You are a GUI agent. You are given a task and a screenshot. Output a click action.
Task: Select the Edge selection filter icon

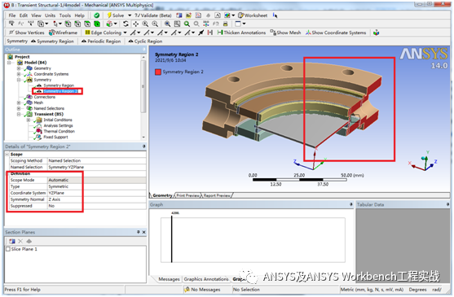point(77,24)
